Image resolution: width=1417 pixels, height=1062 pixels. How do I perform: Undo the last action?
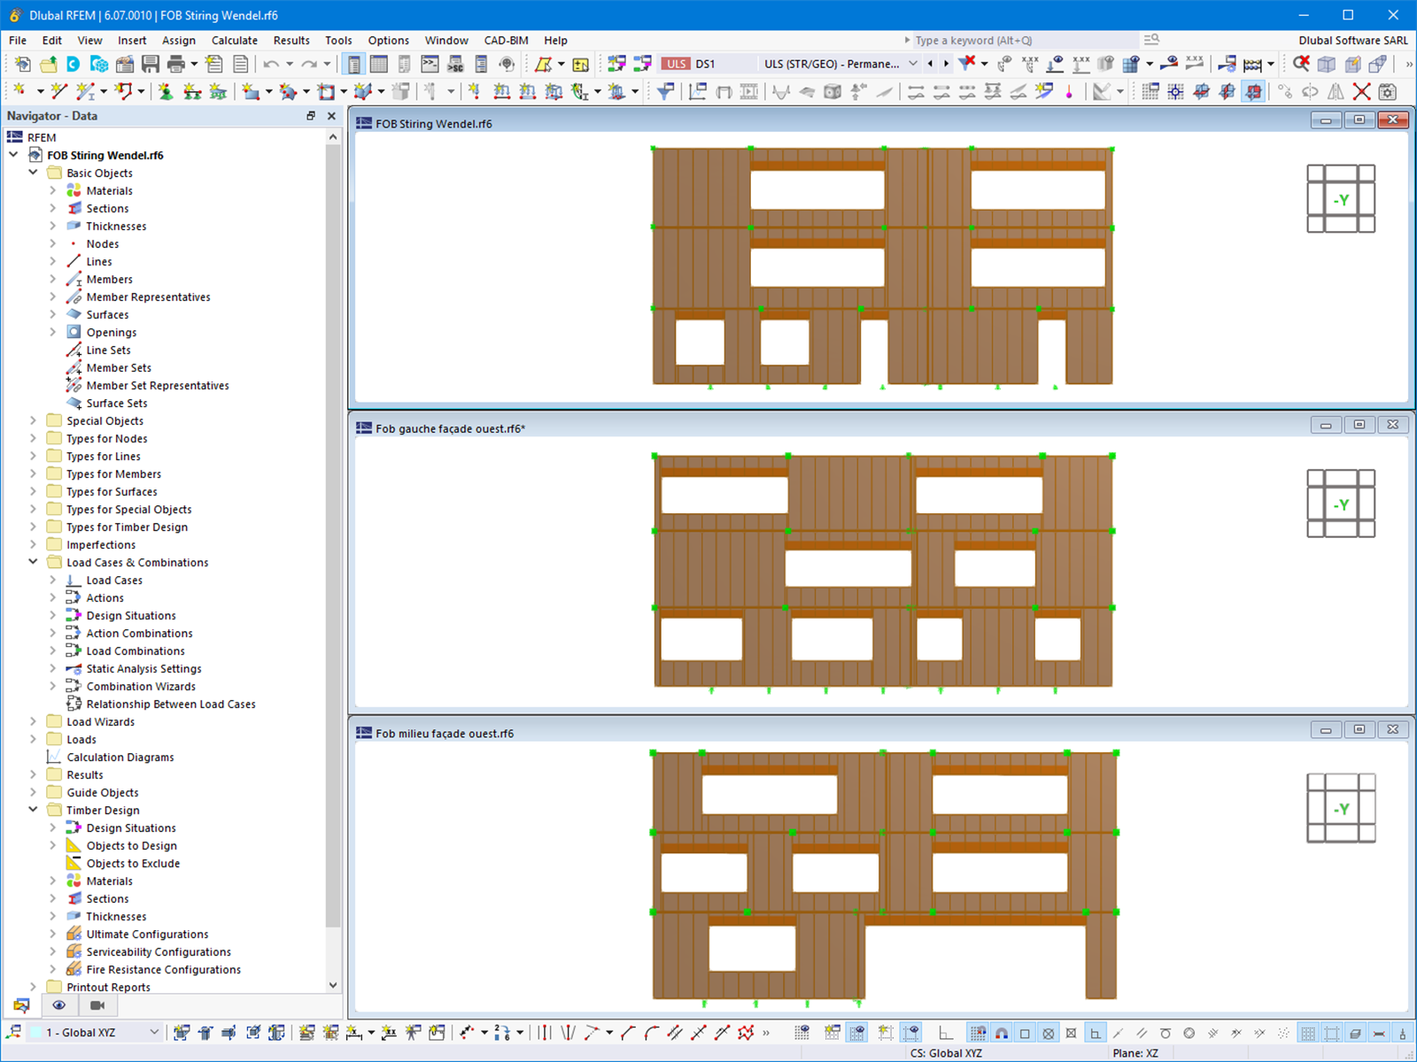pyautogui.click(x=271, y=64)
